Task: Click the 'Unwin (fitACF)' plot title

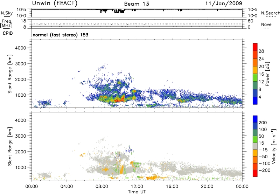Action: [x=55, y=3]
